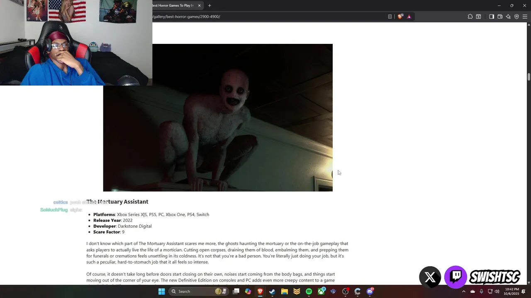531x298 pixels.
Task: Open the gray C app taskbar icon
Action: pos(358,291)
